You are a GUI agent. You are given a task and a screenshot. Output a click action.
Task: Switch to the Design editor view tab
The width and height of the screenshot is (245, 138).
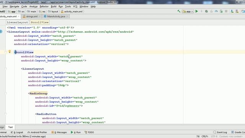[2, 127]
